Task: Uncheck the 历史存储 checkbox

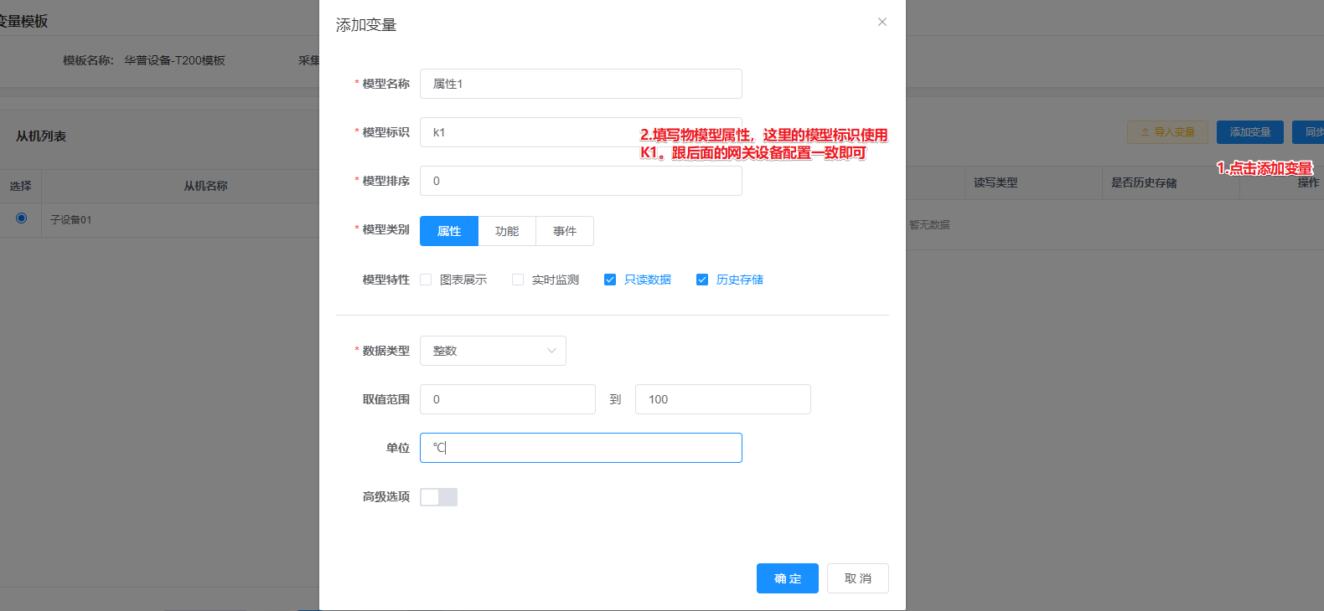Action: coord(702,280)
